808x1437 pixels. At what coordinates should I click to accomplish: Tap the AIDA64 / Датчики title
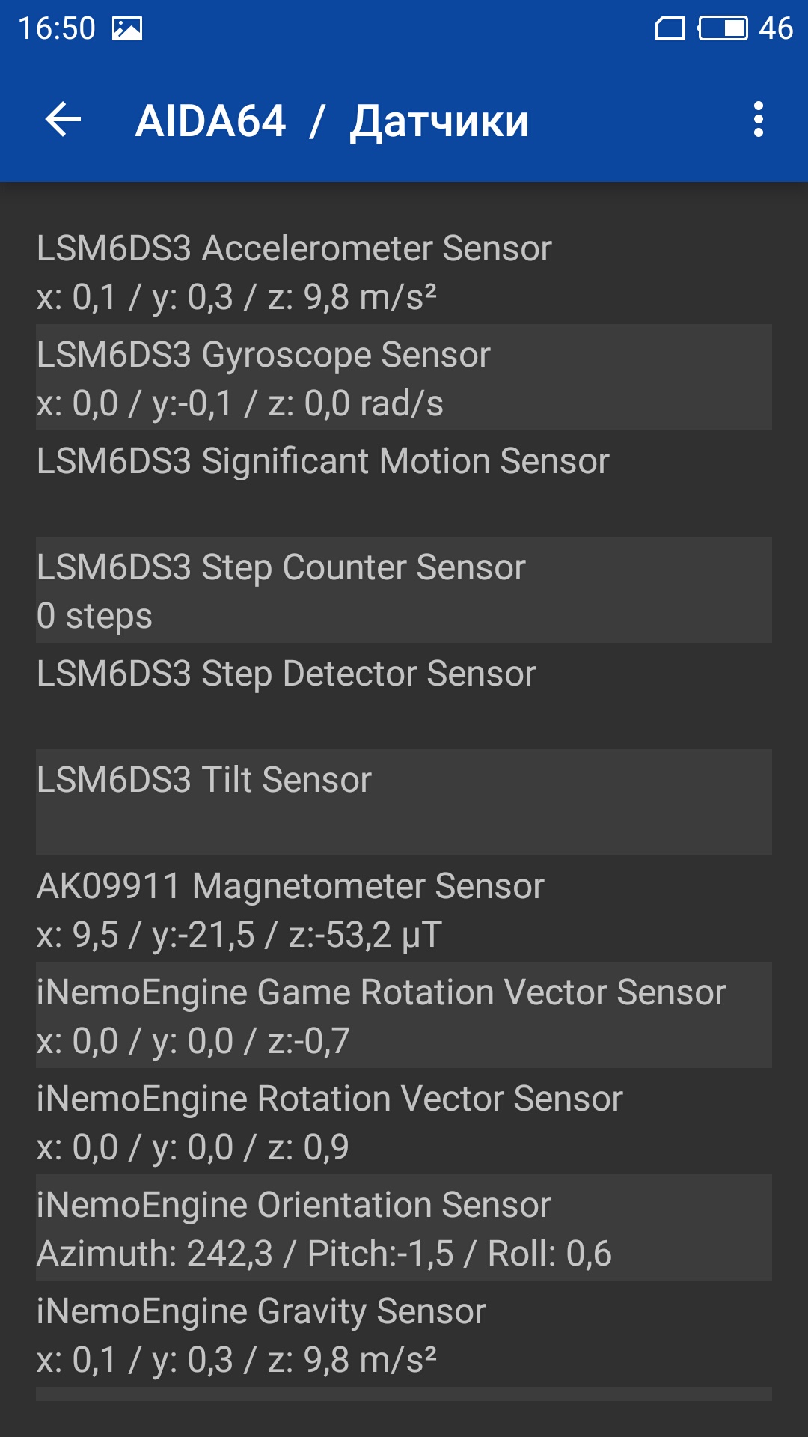pyautogui.click(x=332, y=120)
